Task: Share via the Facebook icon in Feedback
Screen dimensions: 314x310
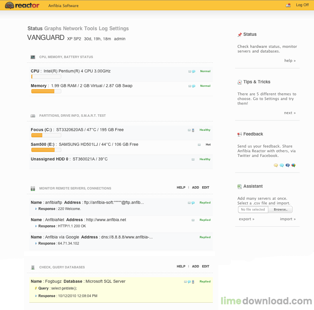Action: 288,165
